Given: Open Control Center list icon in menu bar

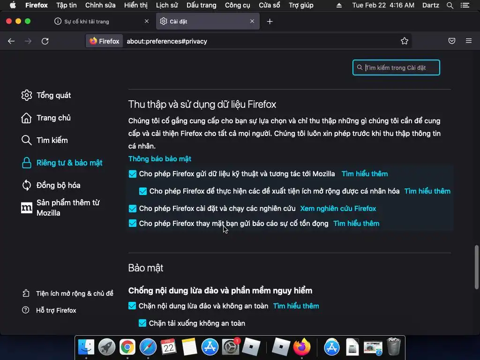Looking at the screenshot, I should [x=465, y=5].
